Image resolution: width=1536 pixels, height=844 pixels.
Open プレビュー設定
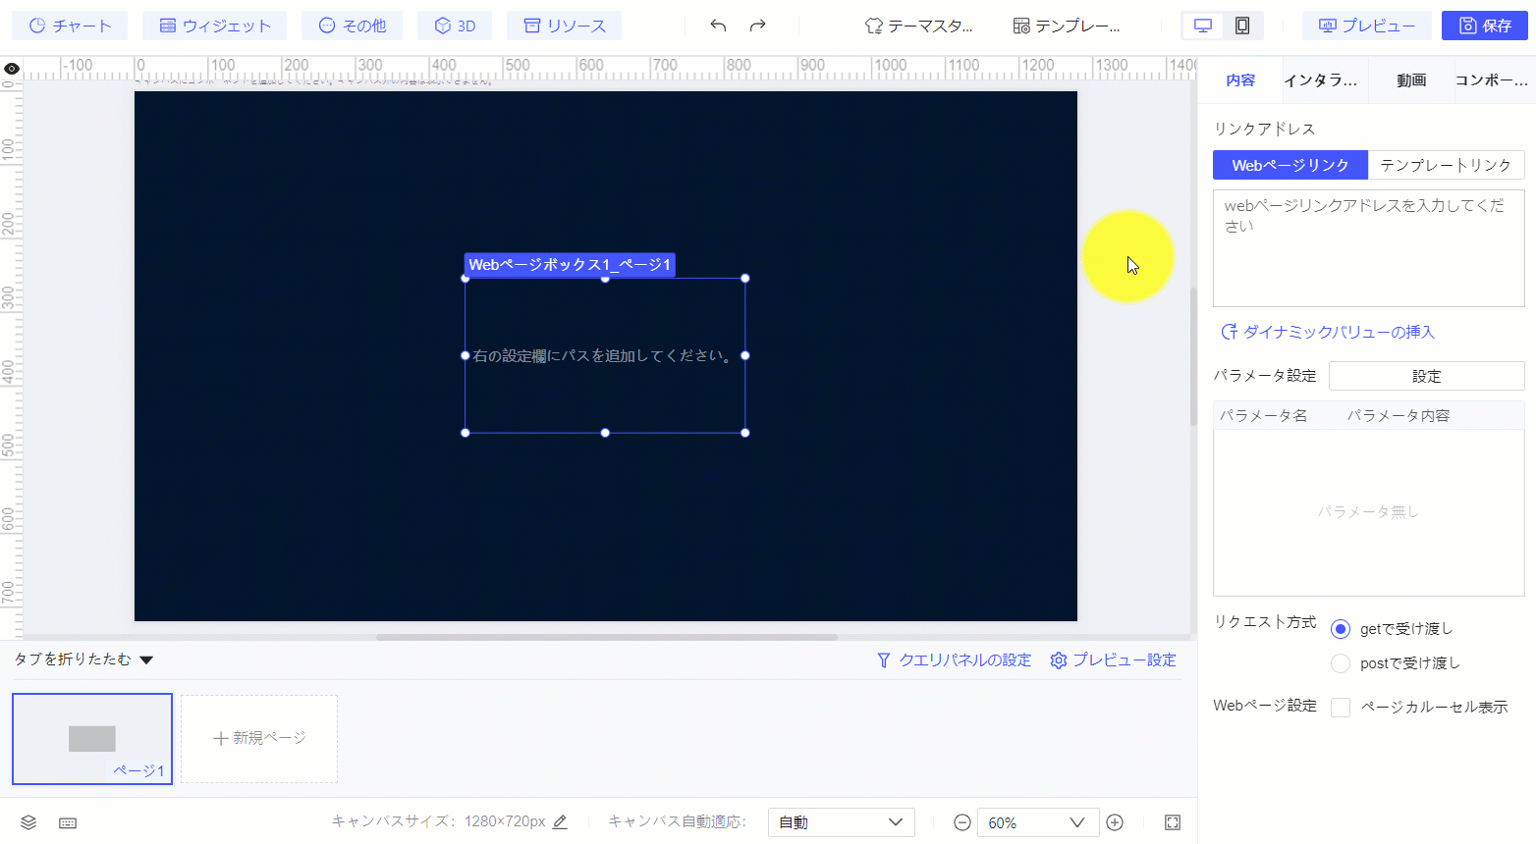1113,660
